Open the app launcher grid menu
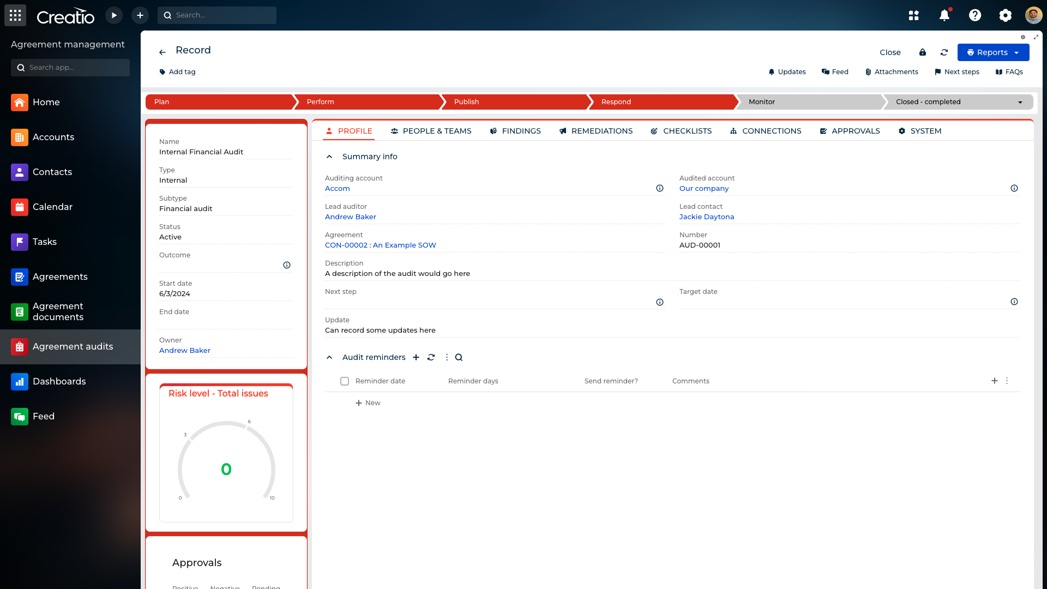 [x=15, y=15]
